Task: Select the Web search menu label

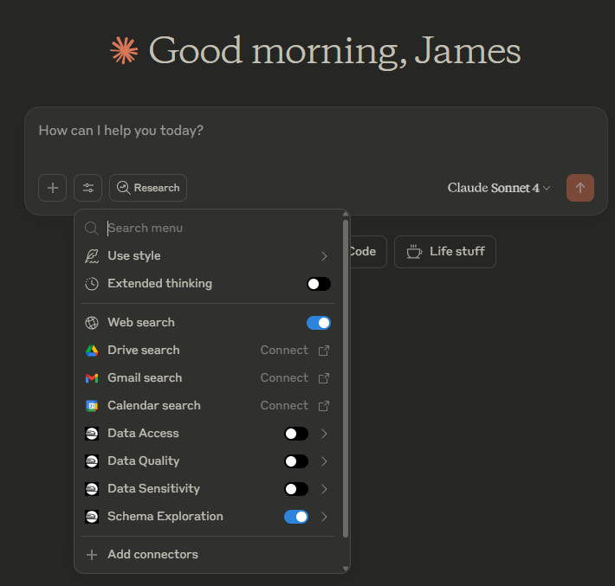Action: pos(141,323)
